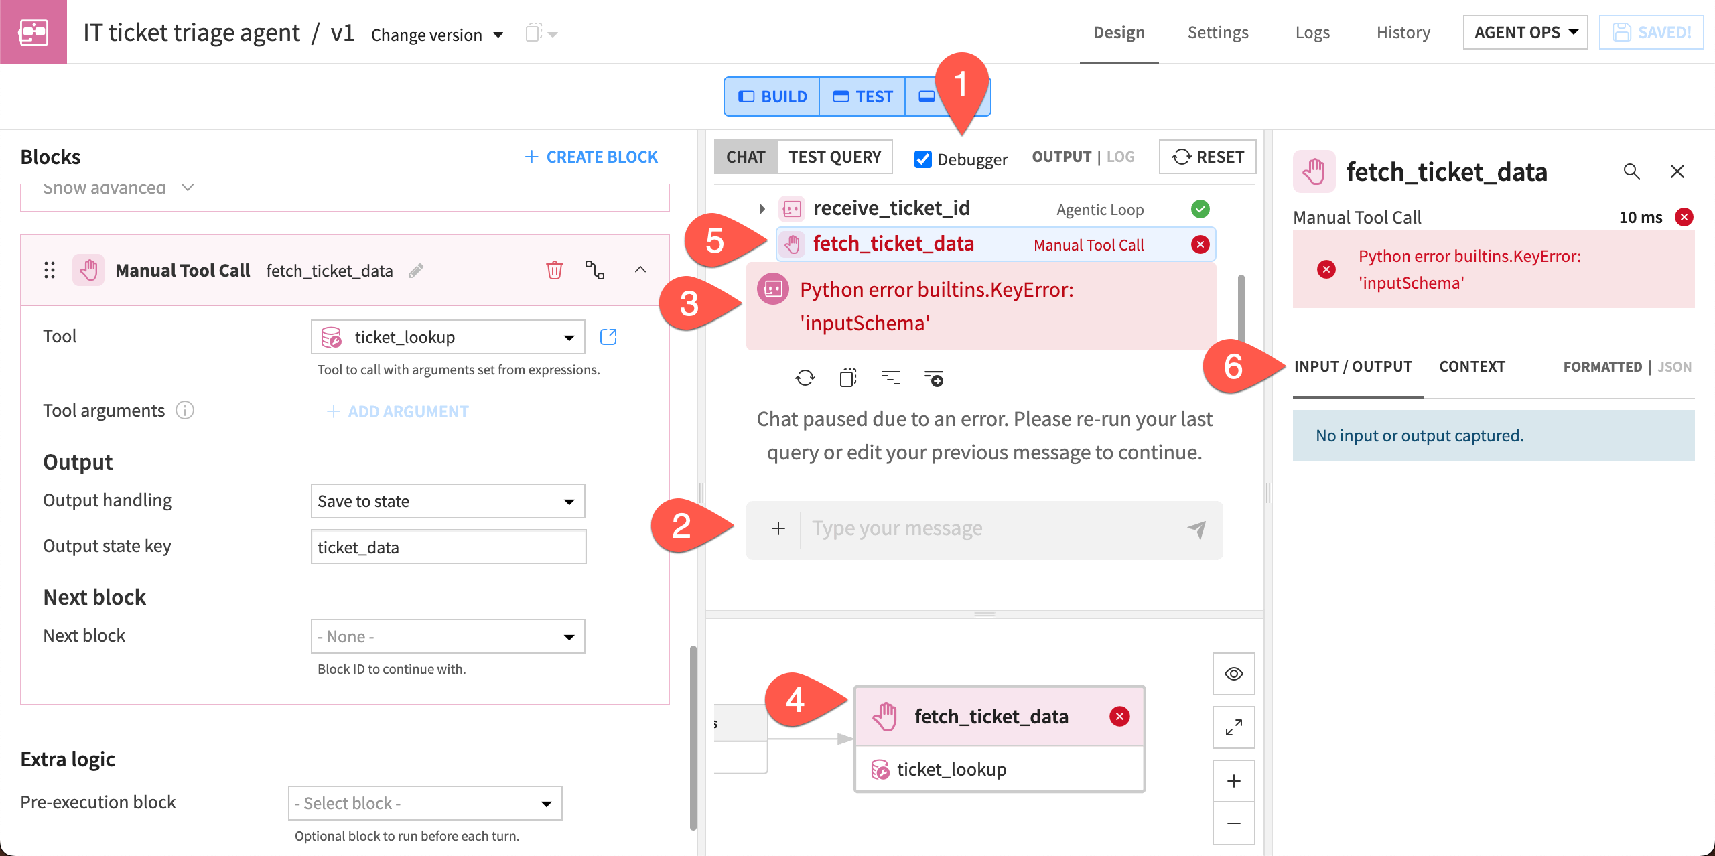This screenshot has height=856, width=1715.
Task: Zoom out on the flow graph
Action: 1234,823
